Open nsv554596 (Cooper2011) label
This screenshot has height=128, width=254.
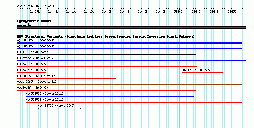tap(45, 100)
